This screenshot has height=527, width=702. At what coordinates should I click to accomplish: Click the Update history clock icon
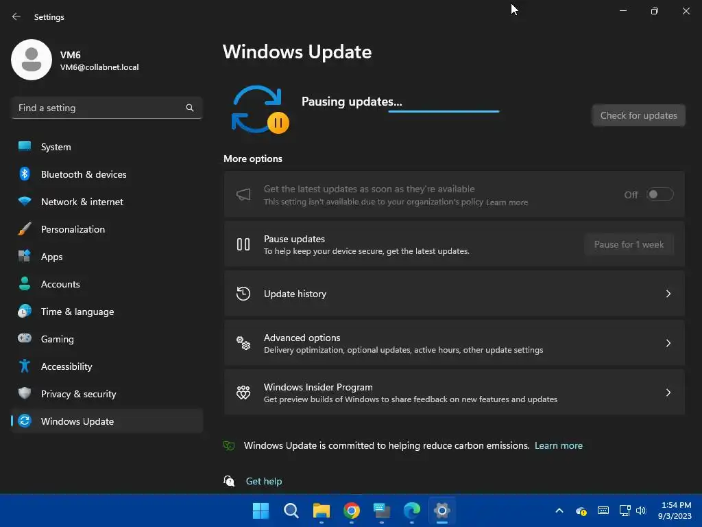[243, 294]
